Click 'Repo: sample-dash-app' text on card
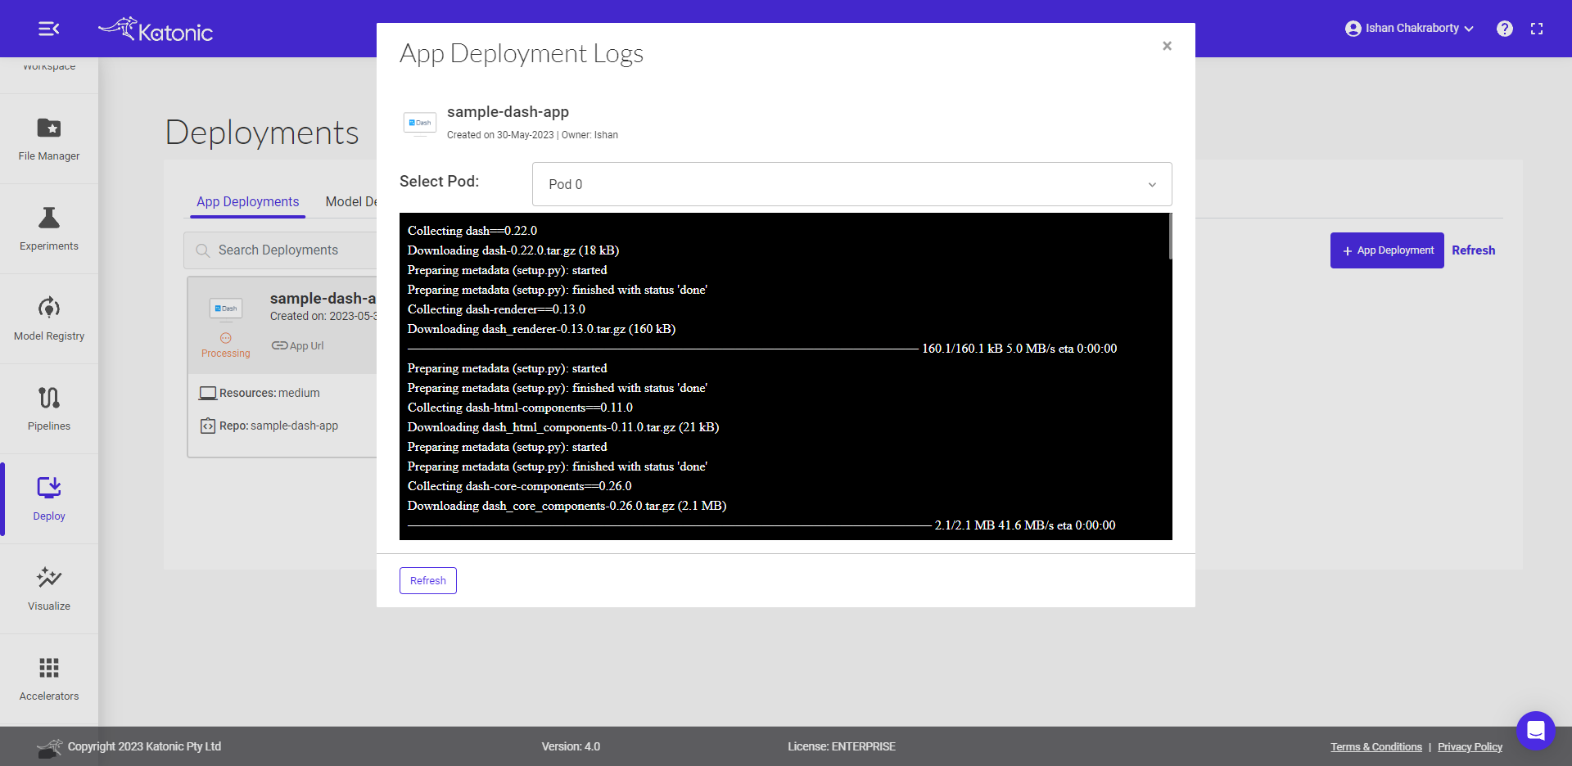Image resolution: width=1572 pixels, height=766 pixels. (x=278, y=426)
